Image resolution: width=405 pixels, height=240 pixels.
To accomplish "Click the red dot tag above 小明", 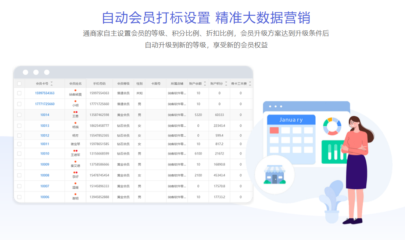I will (75, 101).
